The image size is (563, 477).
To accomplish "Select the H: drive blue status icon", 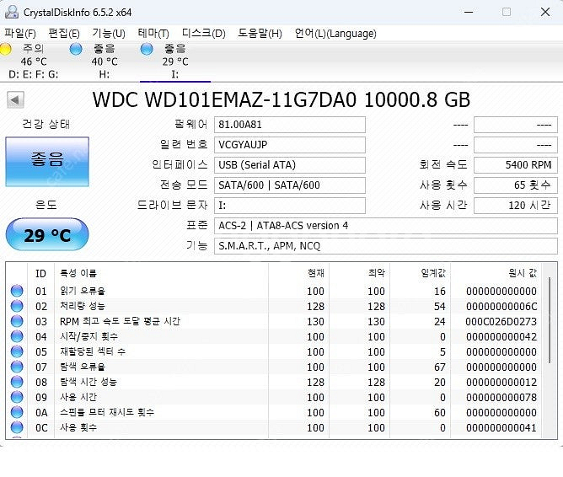I will point(76,49).
